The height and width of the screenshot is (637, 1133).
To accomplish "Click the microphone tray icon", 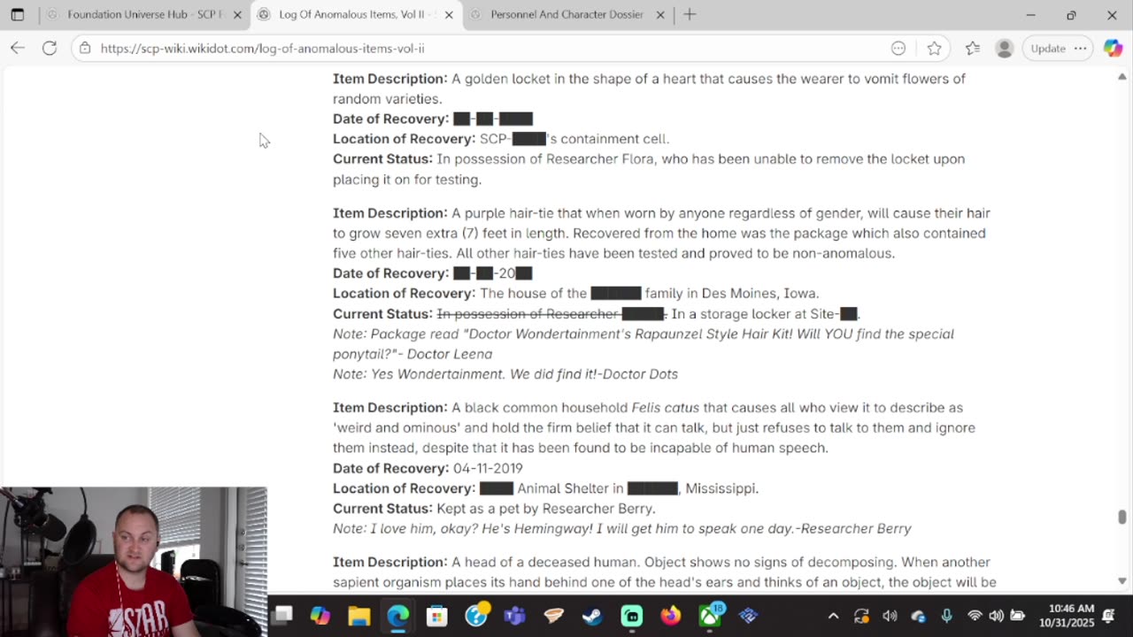I will click(x=946, y=616).
